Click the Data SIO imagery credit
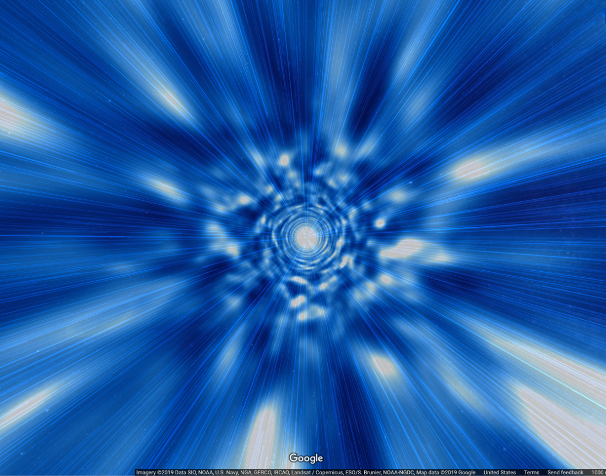The image size is (606, 476). 183,472
